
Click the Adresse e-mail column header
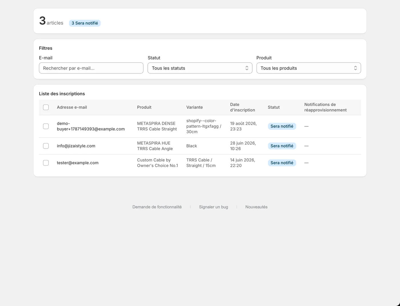coord(72,107)
